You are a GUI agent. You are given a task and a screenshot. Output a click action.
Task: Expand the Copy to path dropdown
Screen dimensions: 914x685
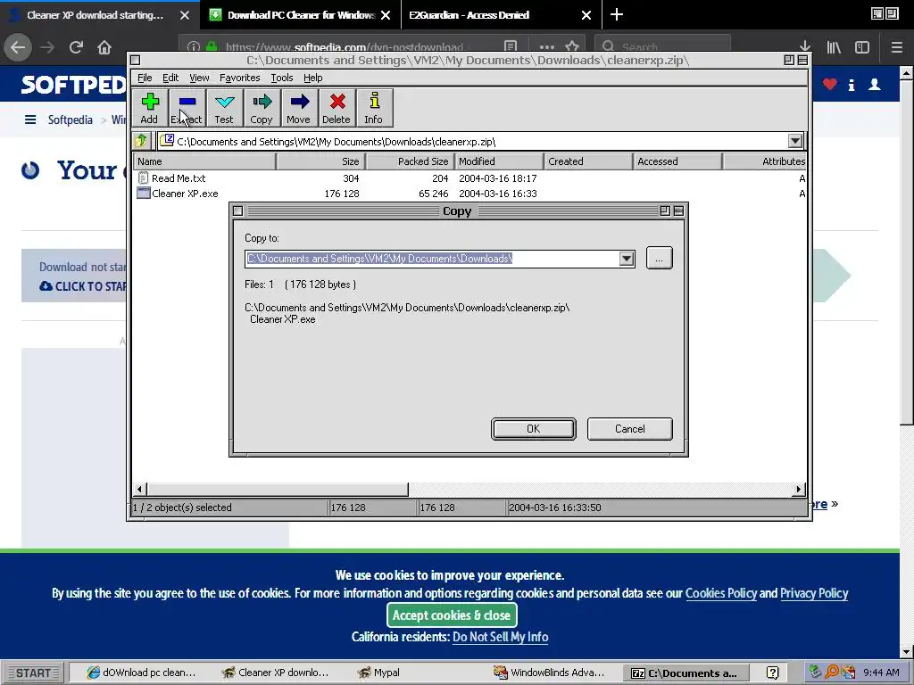point(627,259)
